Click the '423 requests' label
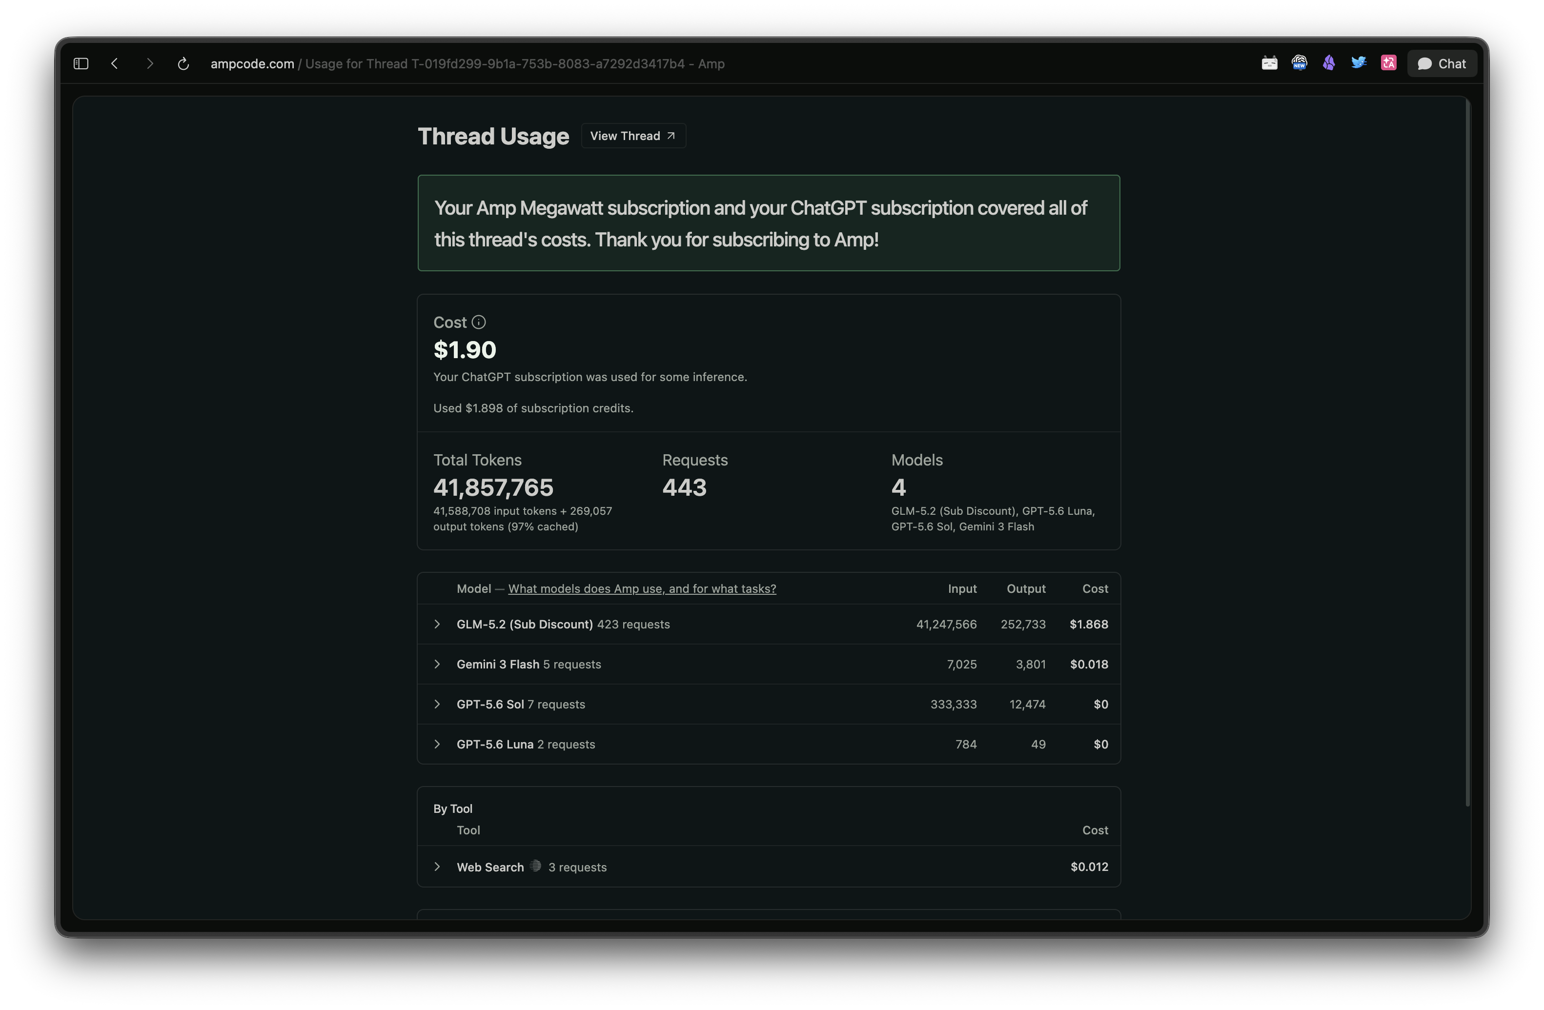Viewport: 1544px width, 1010px height. 633,624
